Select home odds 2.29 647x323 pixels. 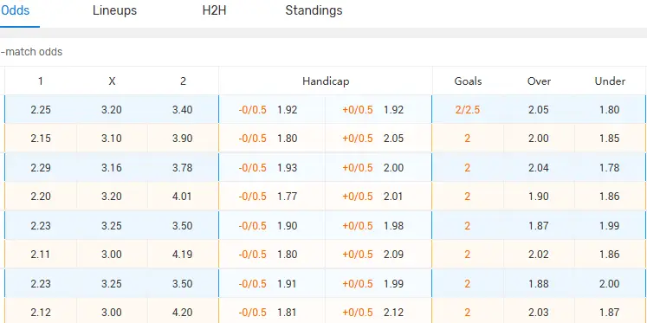[x=41, y=168]
